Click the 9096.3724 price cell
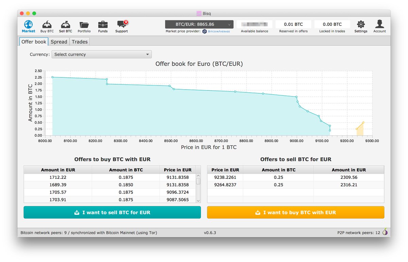Viewport: 408px width, 262px height. click(x=177, y=192)
